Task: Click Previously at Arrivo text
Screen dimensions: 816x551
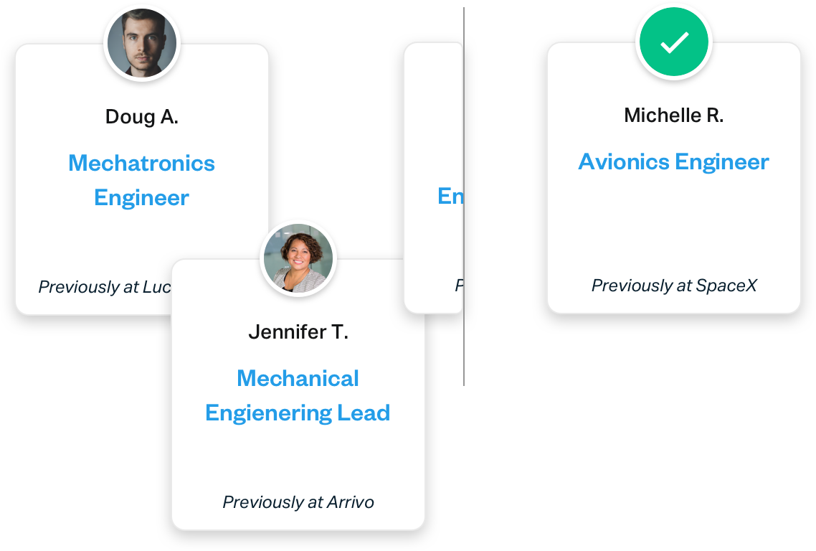Action: [298, 502]
